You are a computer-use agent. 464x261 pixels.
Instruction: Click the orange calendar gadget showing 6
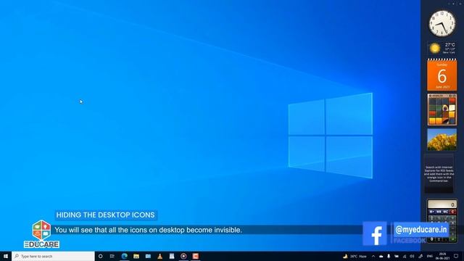[x=442, y=75]
